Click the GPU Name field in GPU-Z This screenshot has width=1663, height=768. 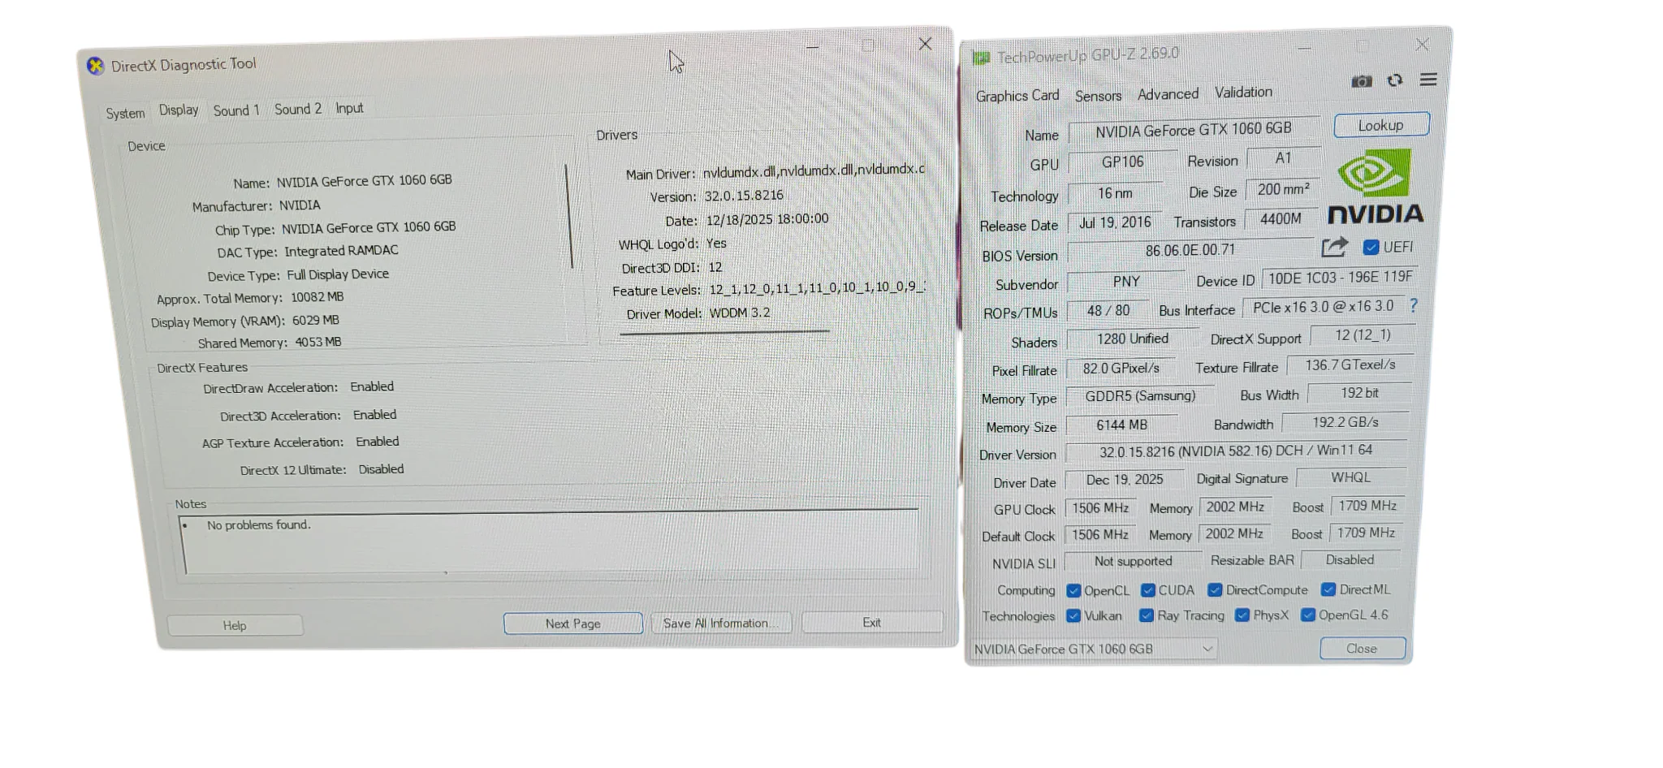[x=1194, y=130]
